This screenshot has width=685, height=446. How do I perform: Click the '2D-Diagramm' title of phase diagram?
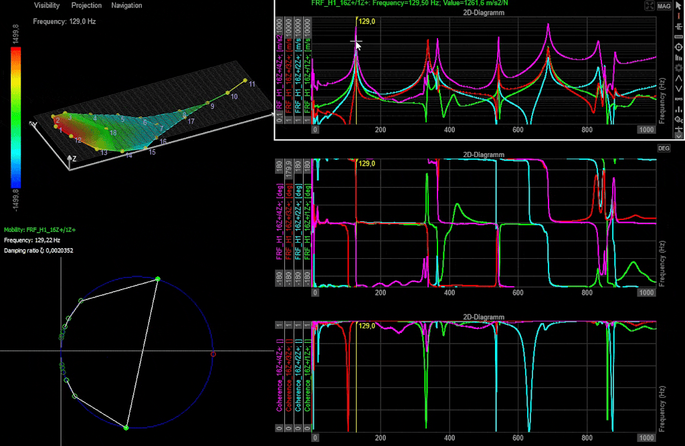[x=484, y=154]
